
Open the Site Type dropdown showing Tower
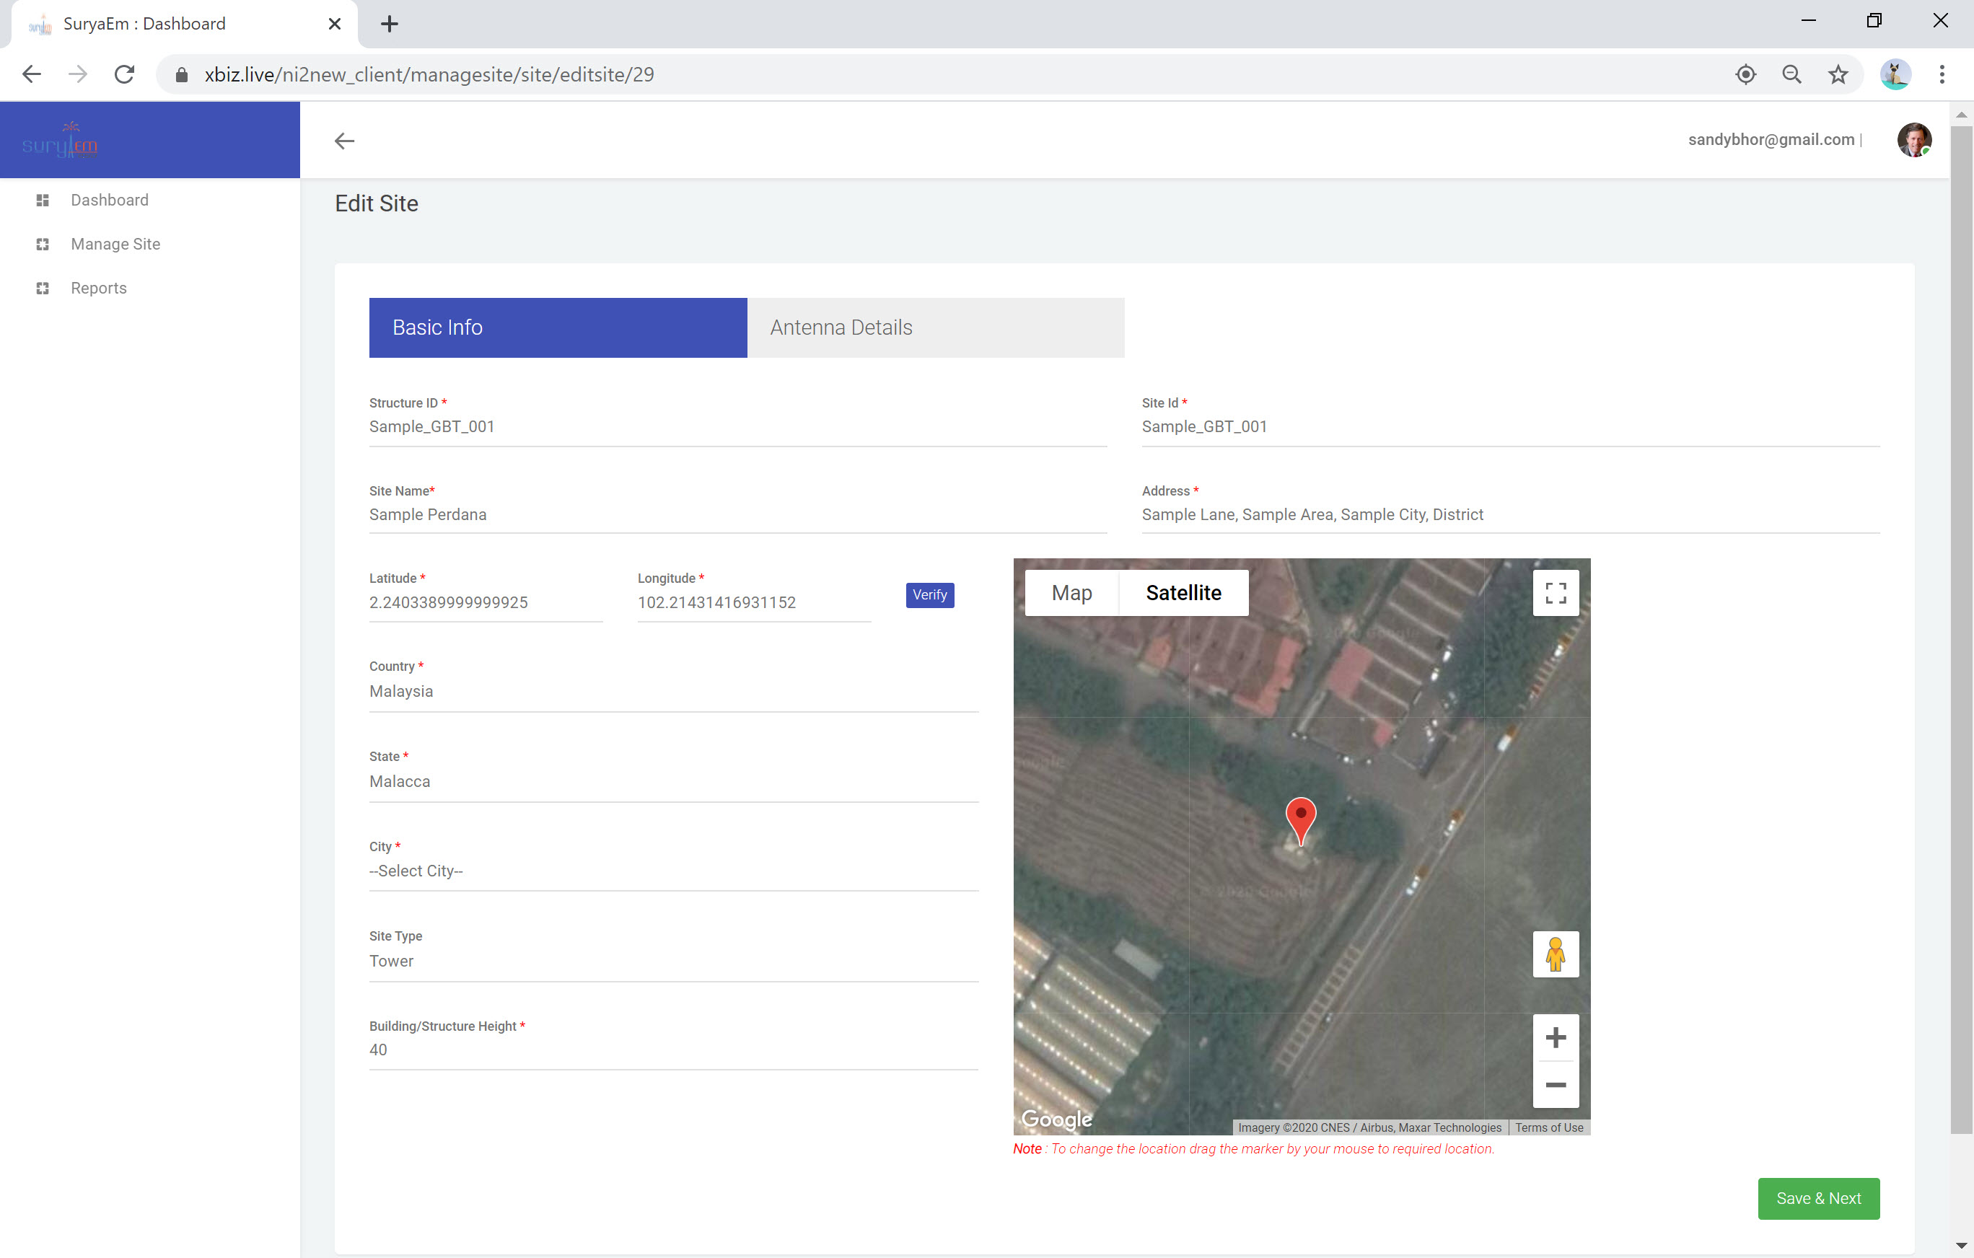tap(673, 962)
